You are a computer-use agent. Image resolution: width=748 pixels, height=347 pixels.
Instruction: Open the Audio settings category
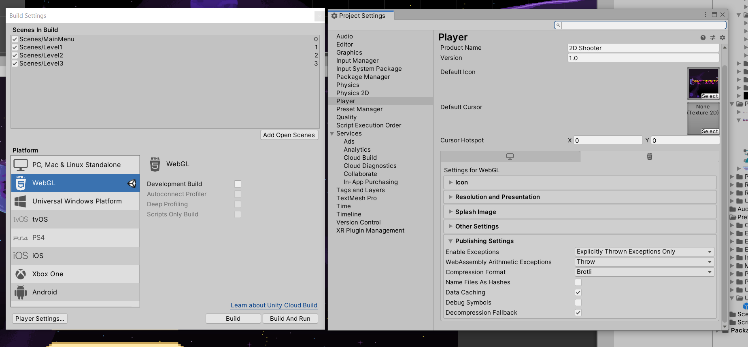(x=344, y=36)
